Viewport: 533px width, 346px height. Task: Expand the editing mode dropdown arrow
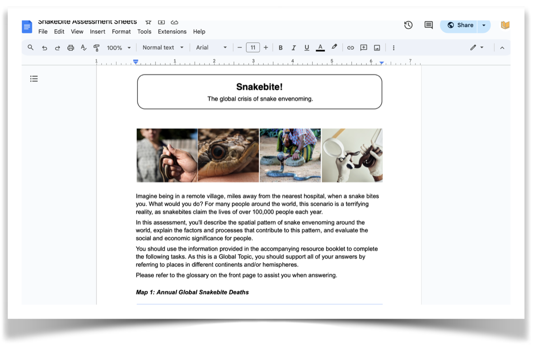pyautogui.click(x=482, y=47)
